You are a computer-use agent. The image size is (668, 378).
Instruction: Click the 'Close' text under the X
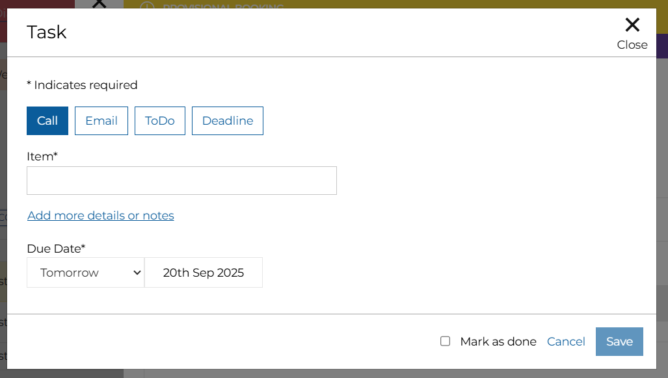[632, 45]
